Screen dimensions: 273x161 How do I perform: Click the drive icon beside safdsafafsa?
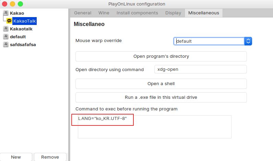[6, 44]
